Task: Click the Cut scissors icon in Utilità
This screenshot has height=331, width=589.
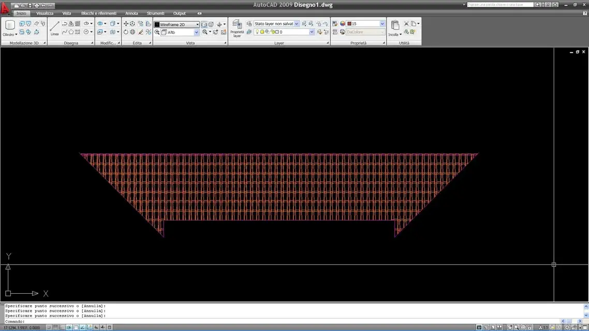Action: tap(406, 24)
